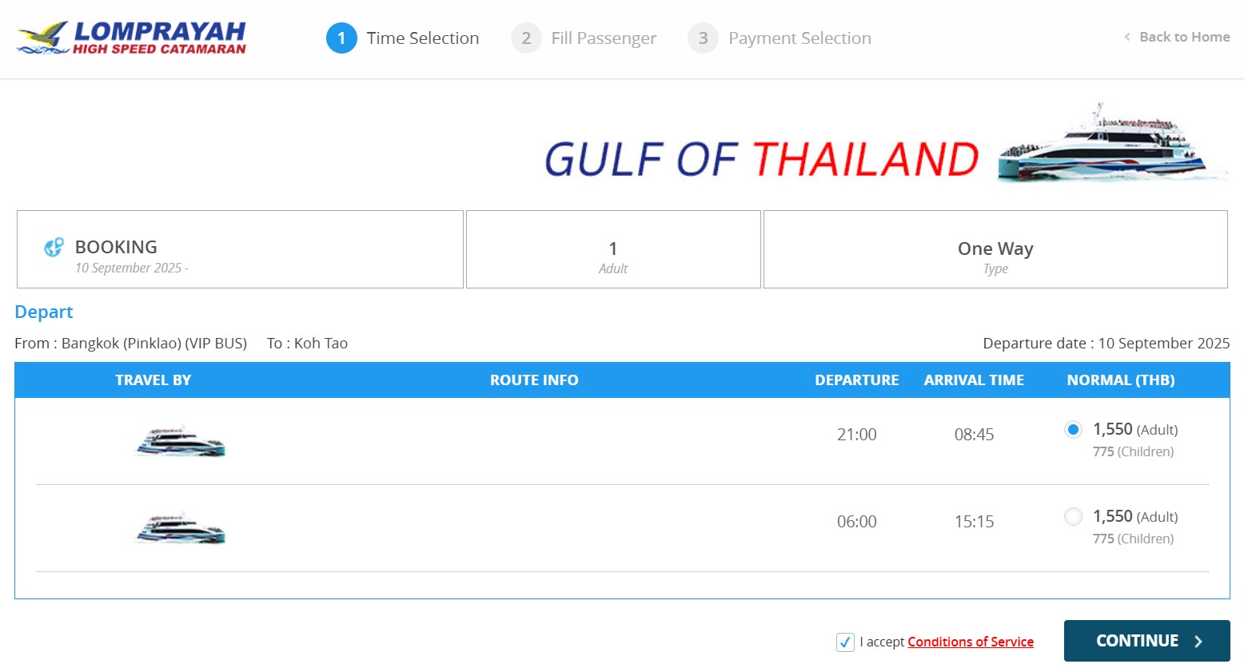Expand the 1 Adult passenger box

tap(613, 249)
